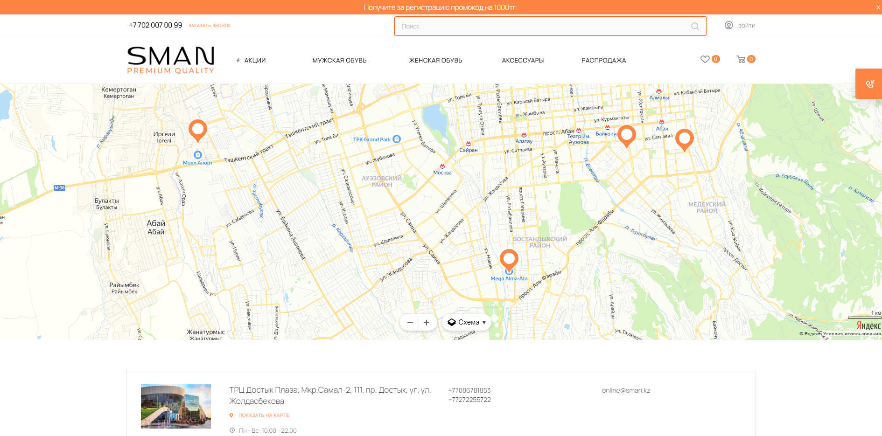The height and width of the screenshot is (436, 882).
Task: Click the search magnifier icon
Action: (695, 26)
